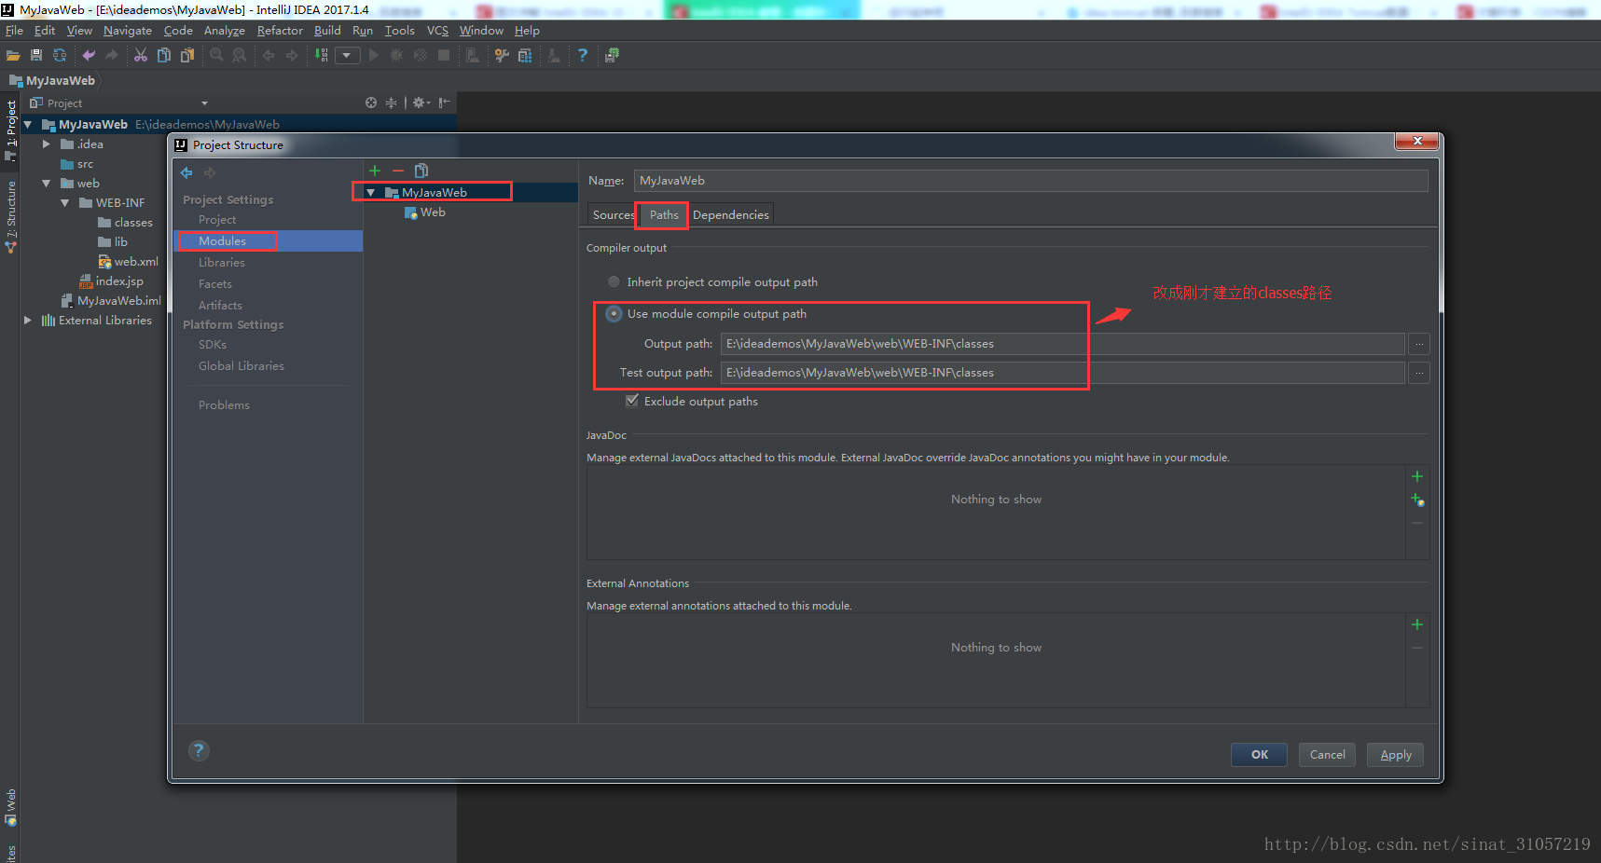Open the run configuration dropdown
The image size is (1601, 863).
click(347, 56)
